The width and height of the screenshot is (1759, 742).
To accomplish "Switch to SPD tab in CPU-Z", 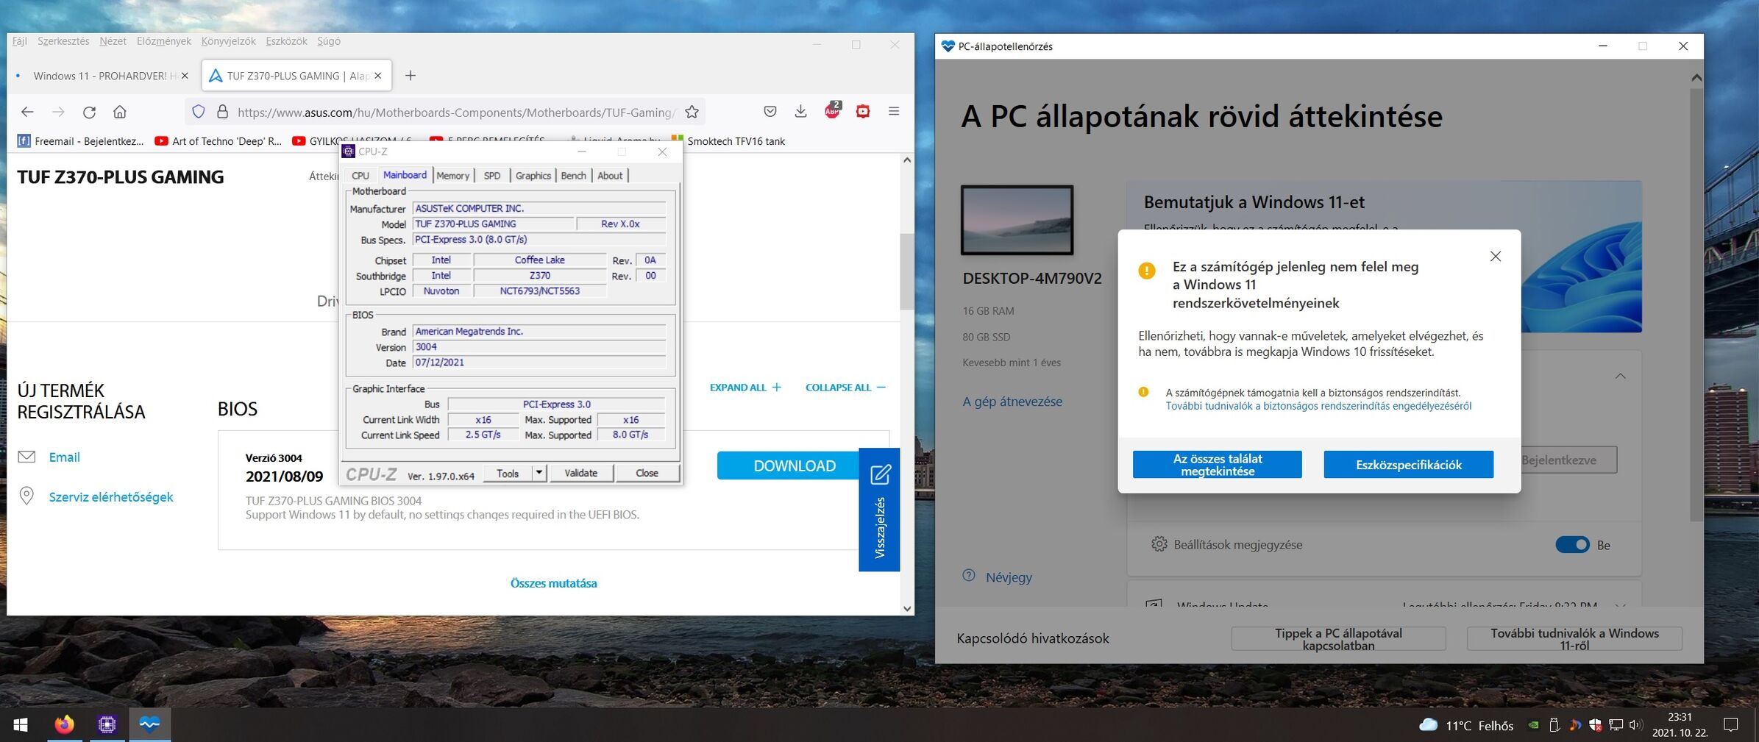I will tap(492, 176).
